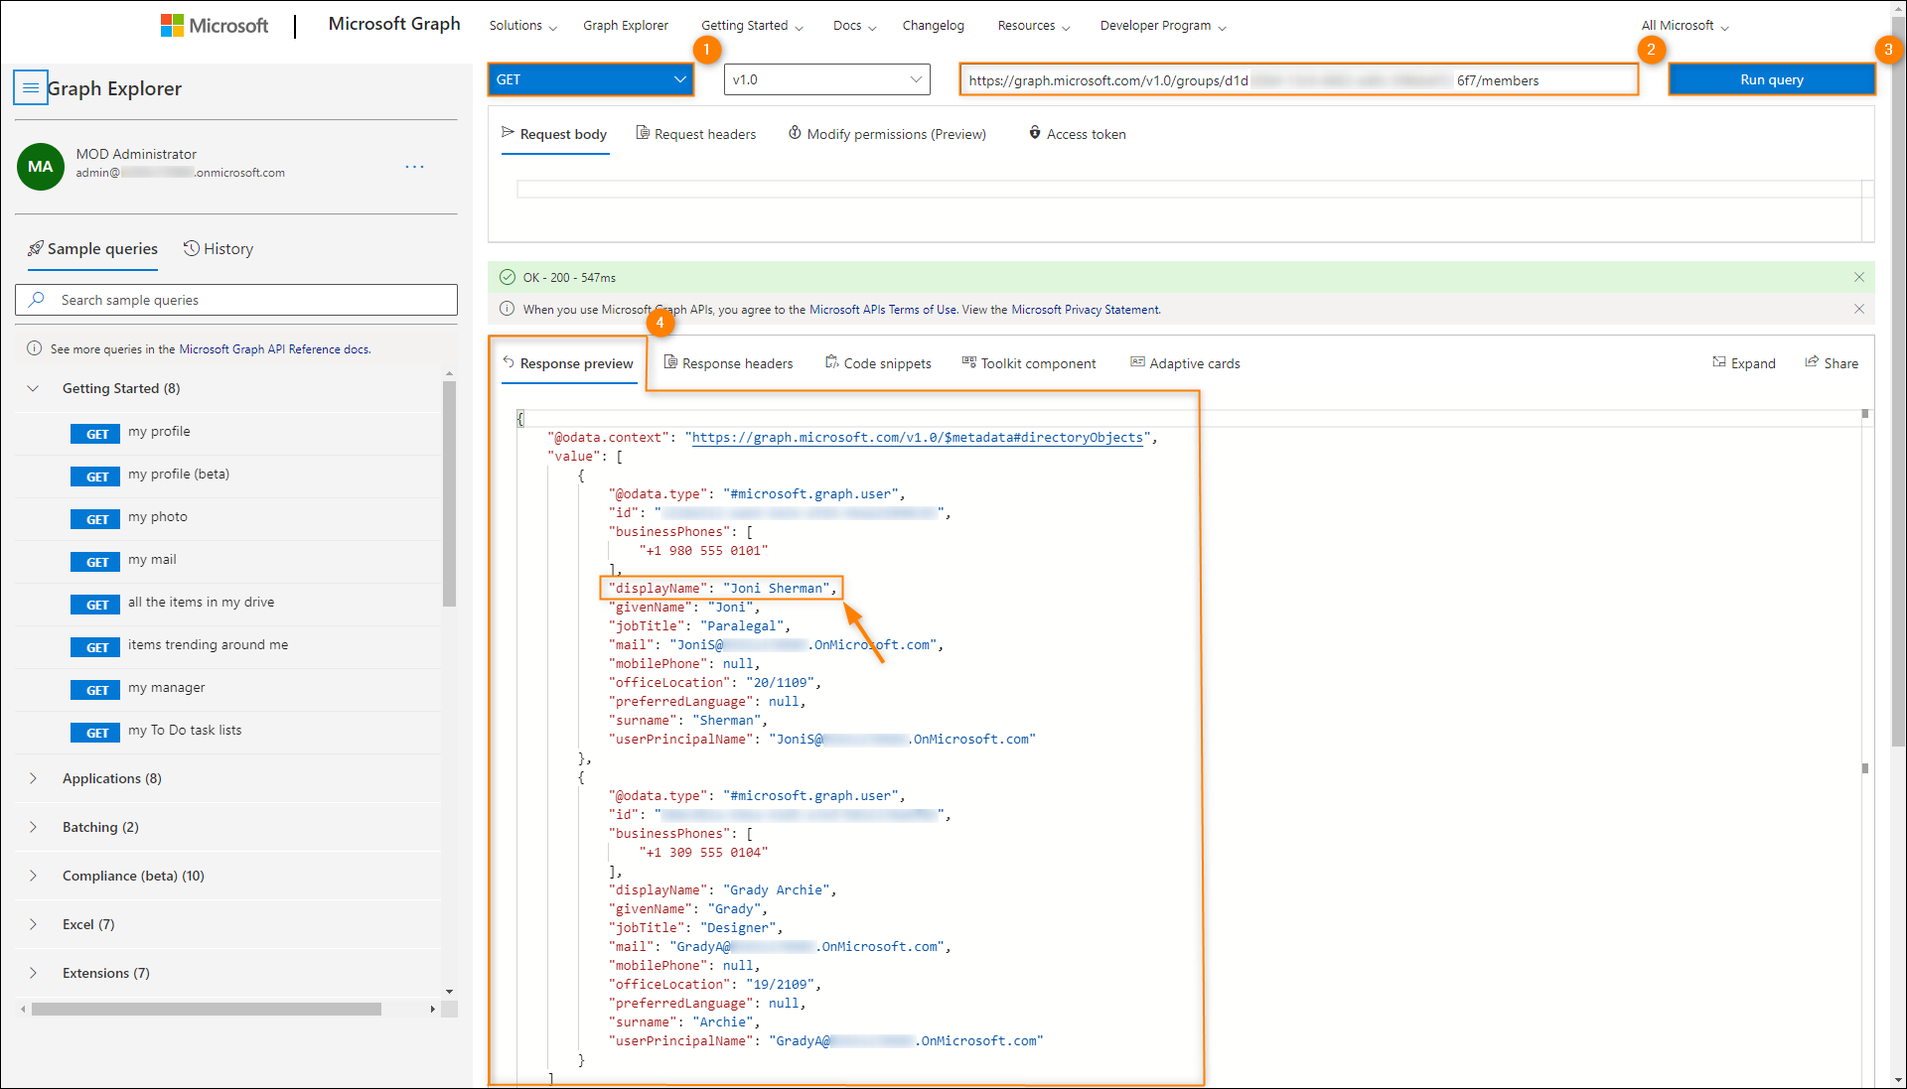Open the Solutions menu
Screen dimensions: 1907x1089
coord(522,26)
